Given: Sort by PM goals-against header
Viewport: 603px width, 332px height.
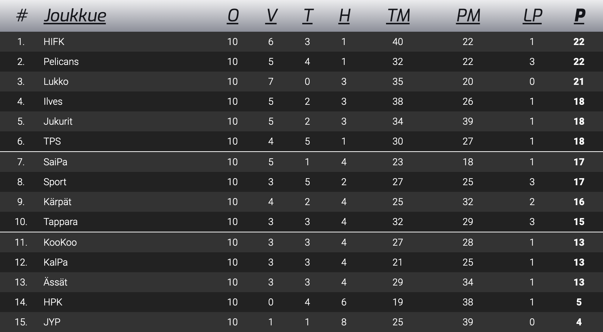Looking at the screenshot, I should 468,15.
